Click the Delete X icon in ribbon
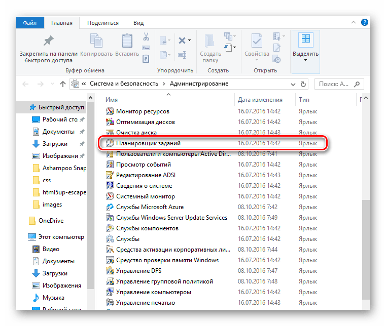Image resolution: width=386 pixels, height=326 pixels. (182, 40)
